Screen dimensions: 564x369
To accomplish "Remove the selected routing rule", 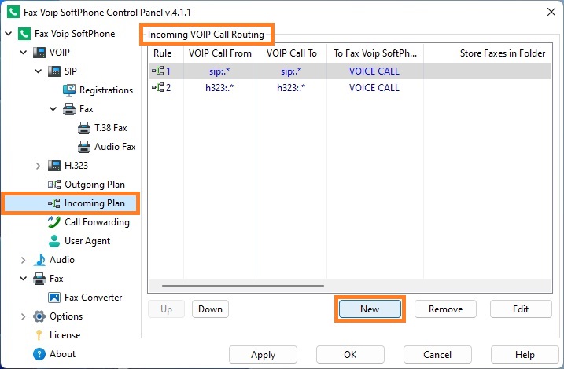I will (445, 309).
